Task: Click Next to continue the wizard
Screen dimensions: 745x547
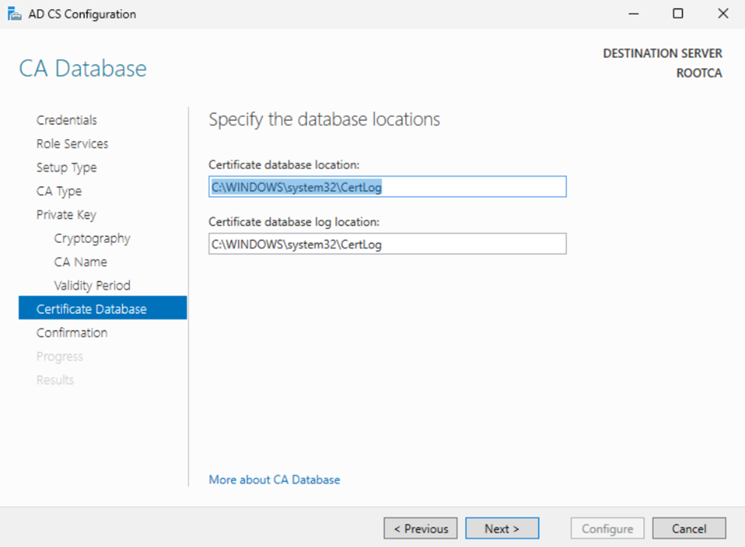Action: [x=502, y=529]
